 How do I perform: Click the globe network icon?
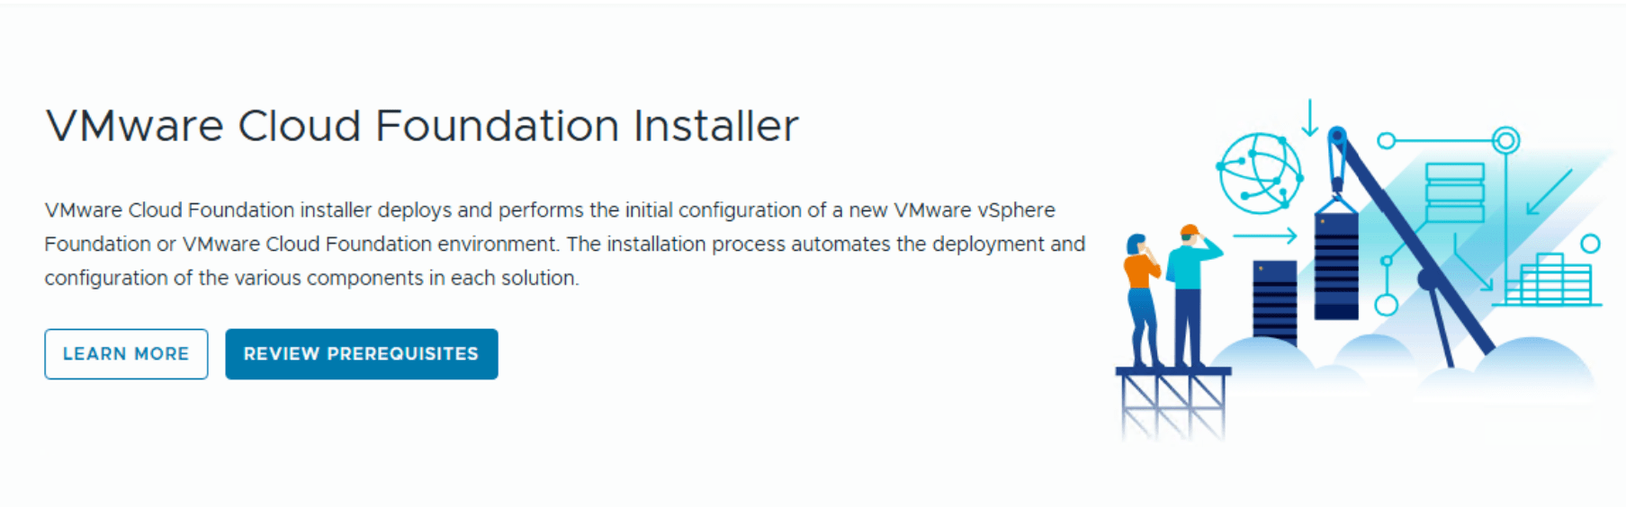(x=1260, y=173)
